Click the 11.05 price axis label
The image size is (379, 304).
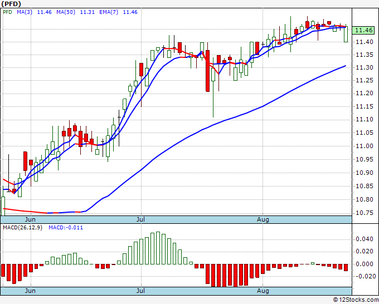point(365,133)
